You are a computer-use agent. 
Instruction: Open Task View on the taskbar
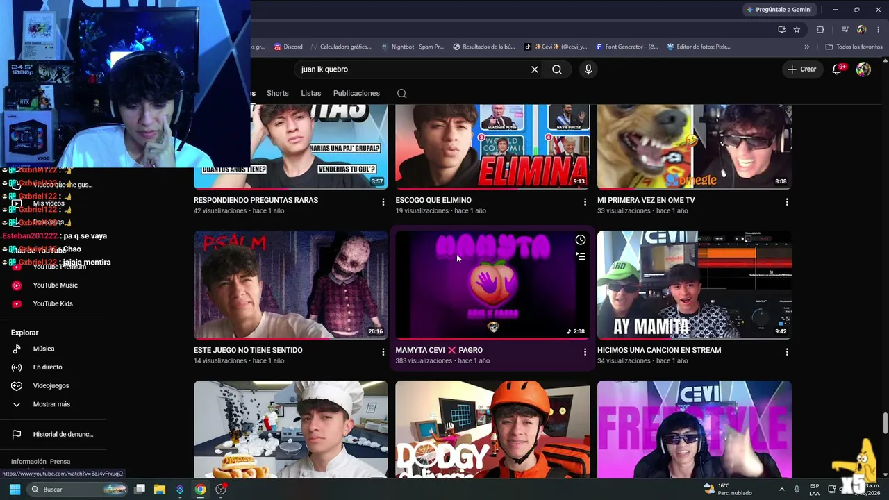tap(140, 490)
